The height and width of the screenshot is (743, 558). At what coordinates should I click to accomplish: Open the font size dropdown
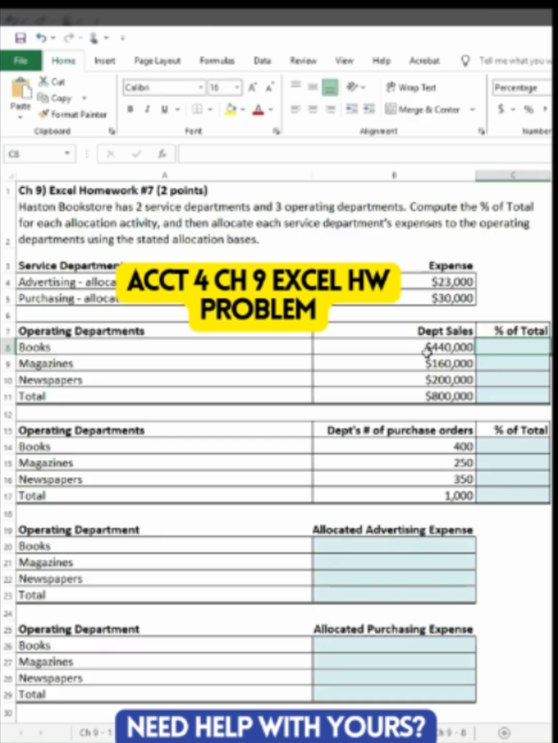[x=236, y=88]
